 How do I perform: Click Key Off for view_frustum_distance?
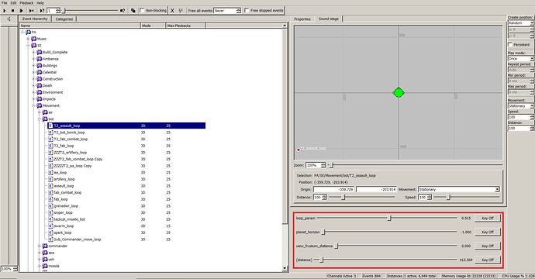pyautogui.click(x=488, y=246)
